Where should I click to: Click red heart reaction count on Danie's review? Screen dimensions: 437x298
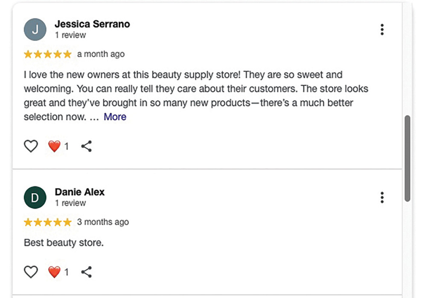(58, 272)
